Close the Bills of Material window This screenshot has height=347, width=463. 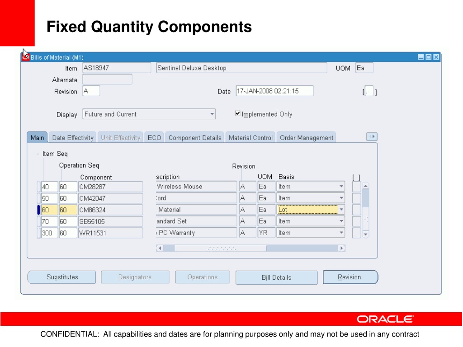436,57
